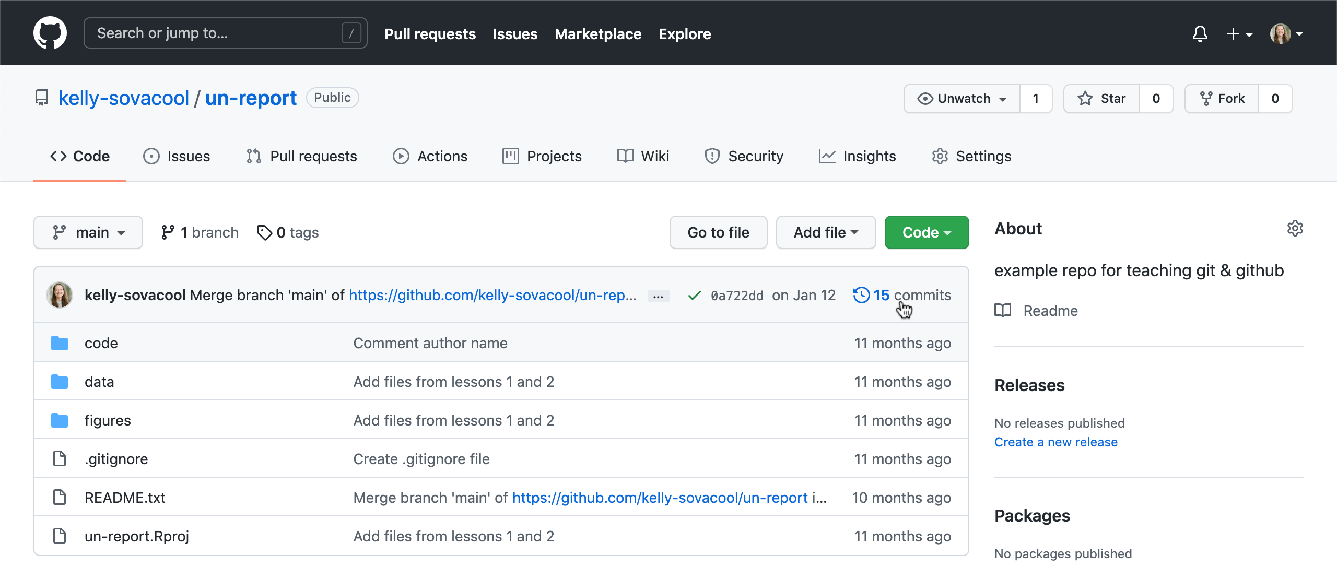Screen dimensions: 1337x567
Task: Click the Star button label
Action: [x=1113, y=99]
